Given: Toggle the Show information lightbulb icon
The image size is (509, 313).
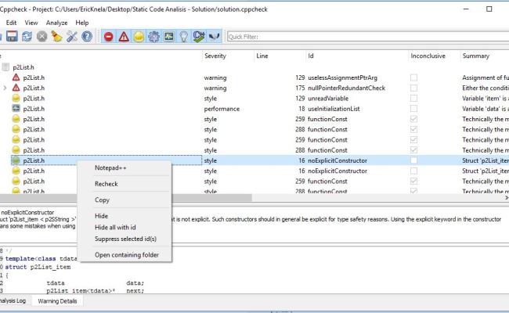Looking at the screenshot, I should pos(184,36).
